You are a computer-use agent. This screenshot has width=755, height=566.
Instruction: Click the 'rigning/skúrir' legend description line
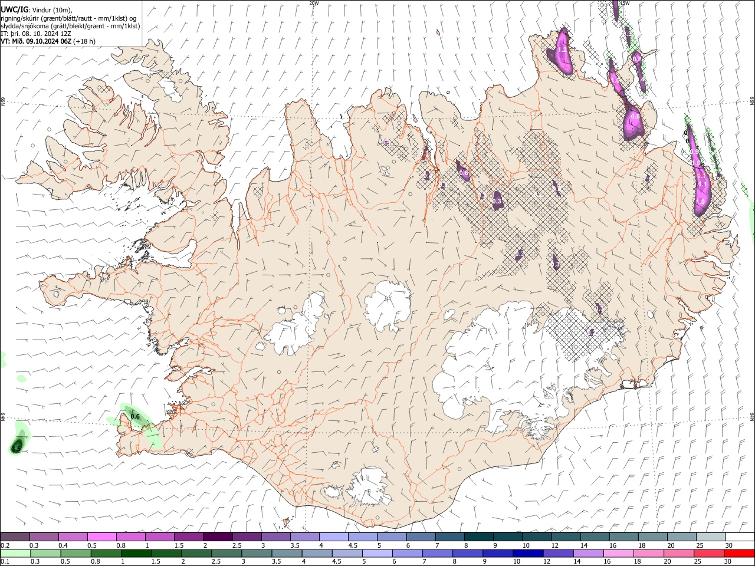click(x=68, y=18)
